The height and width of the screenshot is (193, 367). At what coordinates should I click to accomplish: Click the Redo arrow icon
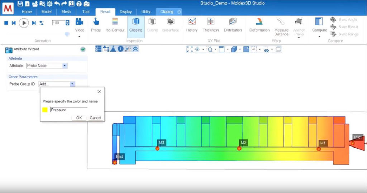(64, 4)
